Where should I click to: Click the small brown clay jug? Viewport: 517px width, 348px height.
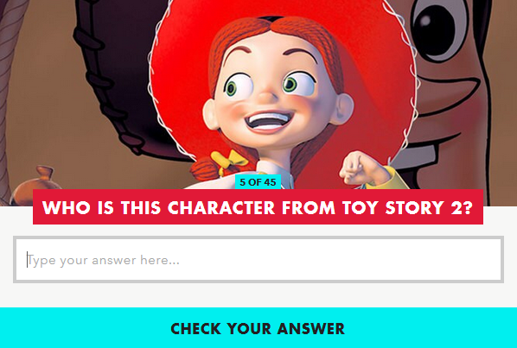35,186
